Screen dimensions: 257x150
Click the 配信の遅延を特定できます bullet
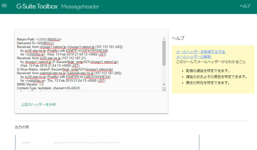(x=208, y=71)
